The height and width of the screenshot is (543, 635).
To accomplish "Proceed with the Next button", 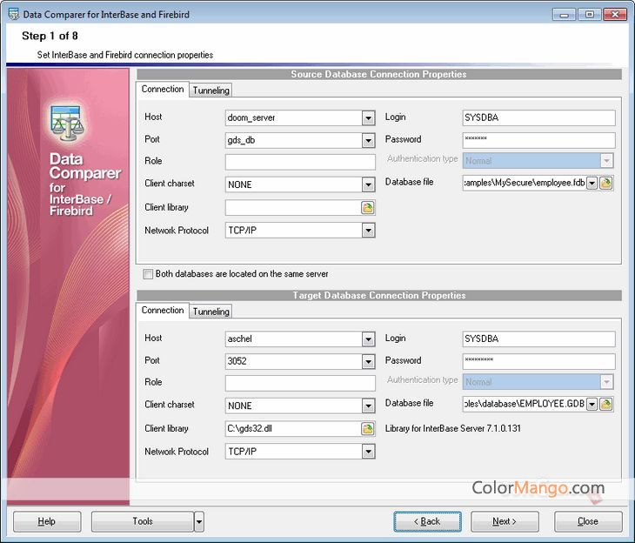I will (505, 521).
